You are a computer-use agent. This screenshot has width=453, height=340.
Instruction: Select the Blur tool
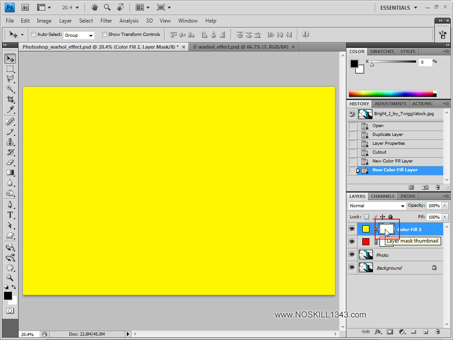point(10,182)
